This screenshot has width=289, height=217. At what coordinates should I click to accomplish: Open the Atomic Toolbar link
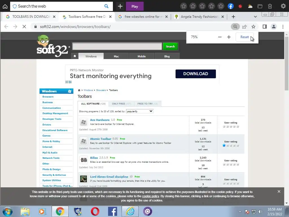coord(101,139)
